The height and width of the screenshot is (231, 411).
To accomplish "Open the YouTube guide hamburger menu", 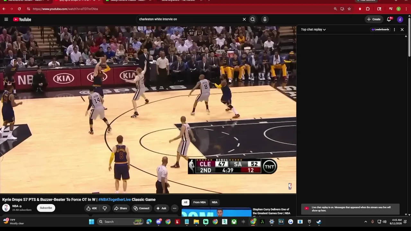I will coord(6,19).
